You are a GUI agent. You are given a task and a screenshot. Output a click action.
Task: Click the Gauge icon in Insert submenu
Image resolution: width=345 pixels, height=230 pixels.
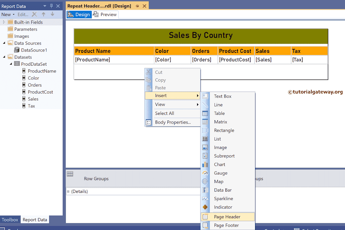205,173
